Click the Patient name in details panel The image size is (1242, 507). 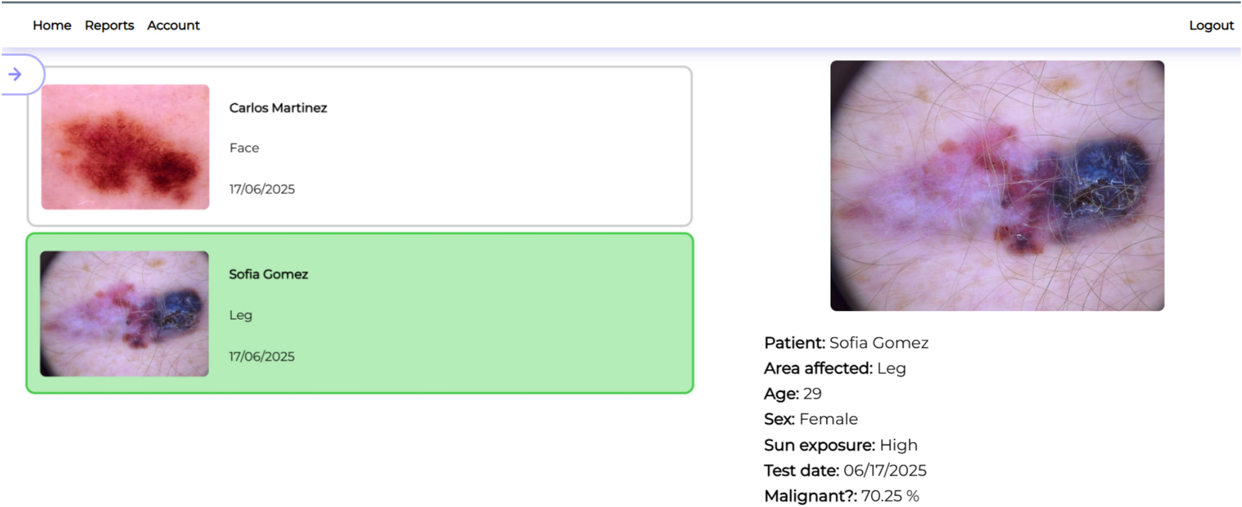[879, 343]
